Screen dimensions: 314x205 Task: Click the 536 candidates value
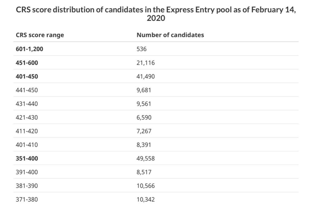(142, 49)
